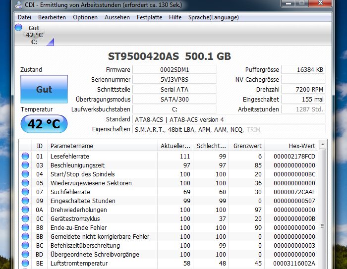Click status icon of Drehwiederholungen row
Viewport: 347px width, 269px height.
coord(25,210)
